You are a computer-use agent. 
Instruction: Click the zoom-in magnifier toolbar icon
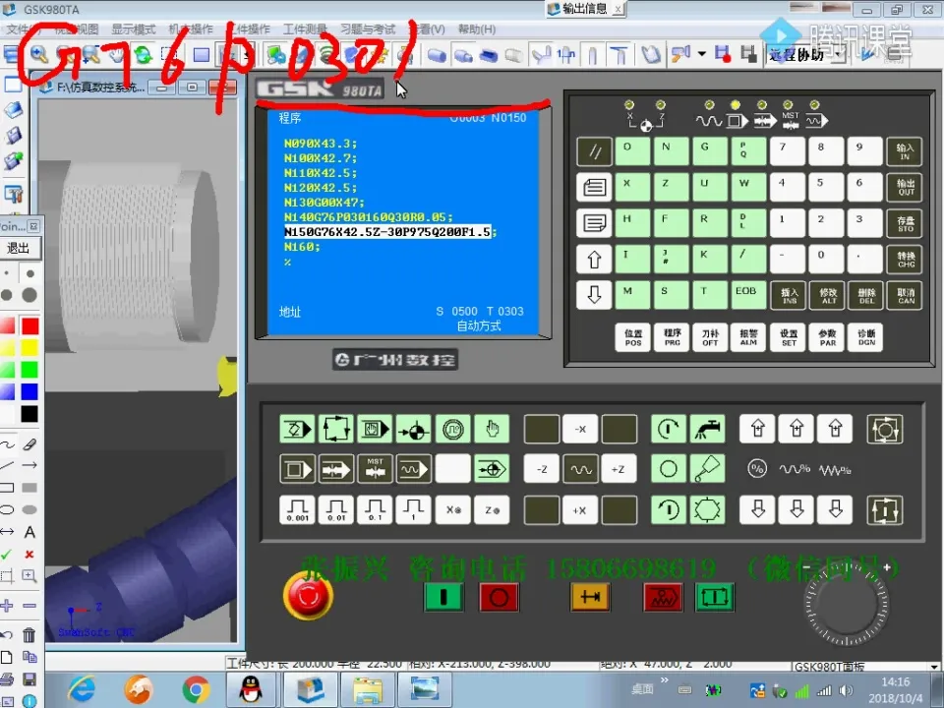click(40, 54)
